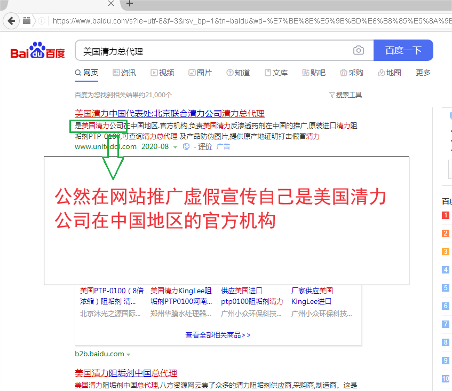This screenshot has width=452, height=391.
Task: Go to the 贴吧 tab
Action: (x=314, y=73)
